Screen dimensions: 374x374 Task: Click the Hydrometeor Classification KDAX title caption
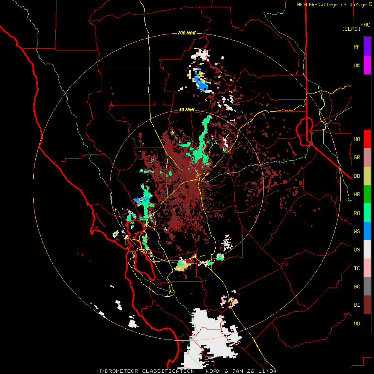tap(187, 371)
